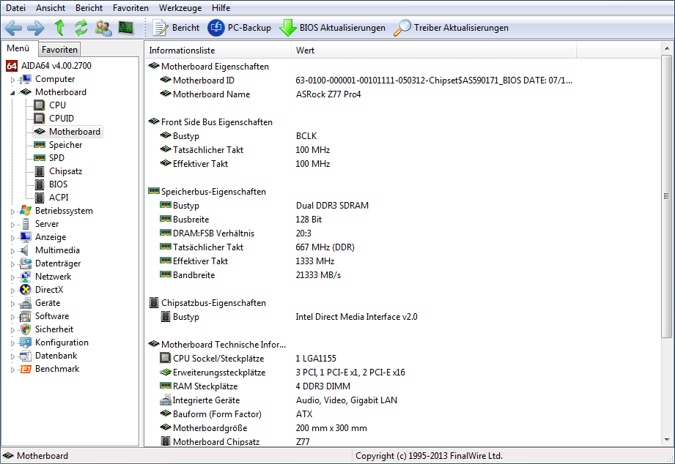Click the Anzeige monitor icon
Screen dimensions: 675x464
pyautogui.click(x=26, y=237)
